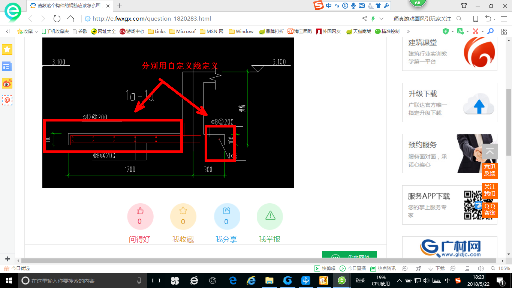
Task: Open the 升级下载 side panel card
Action: pos(450,102)
